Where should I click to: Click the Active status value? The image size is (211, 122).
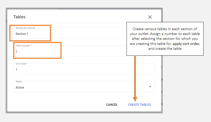(x=20, y=88)
